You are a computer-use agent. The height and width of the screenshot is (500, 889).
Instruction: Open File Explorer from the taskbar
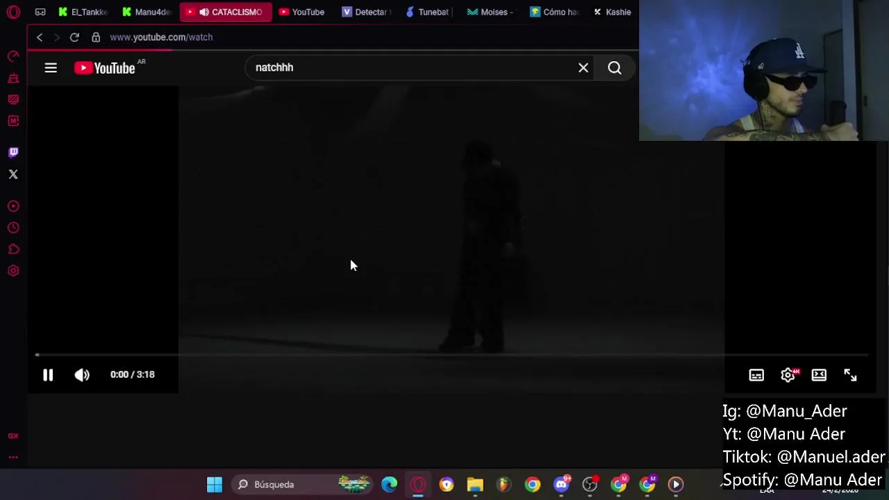click(x=475, y=485)
